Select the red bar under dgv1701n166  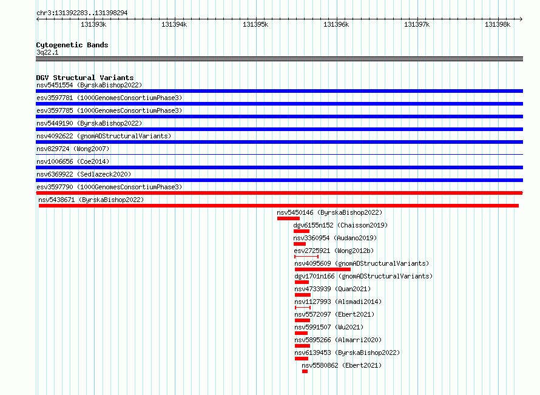click(302, 282)
